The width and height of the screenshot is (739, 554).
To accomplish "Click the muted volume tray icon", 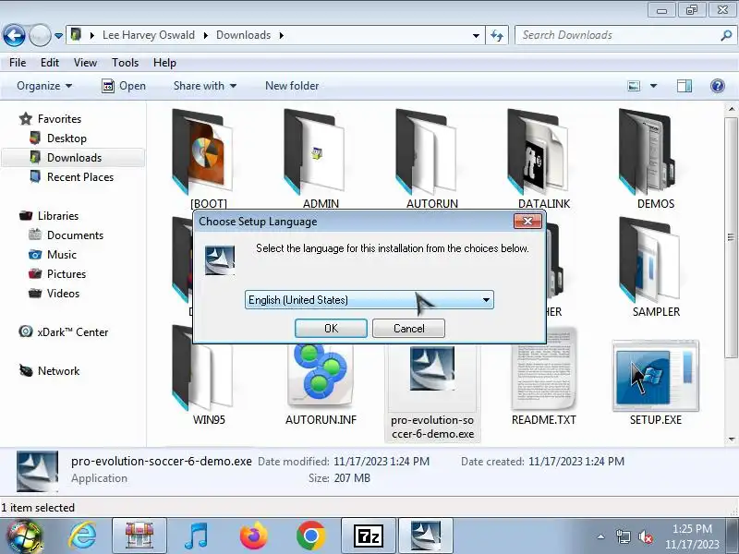I will pos(645,536).
